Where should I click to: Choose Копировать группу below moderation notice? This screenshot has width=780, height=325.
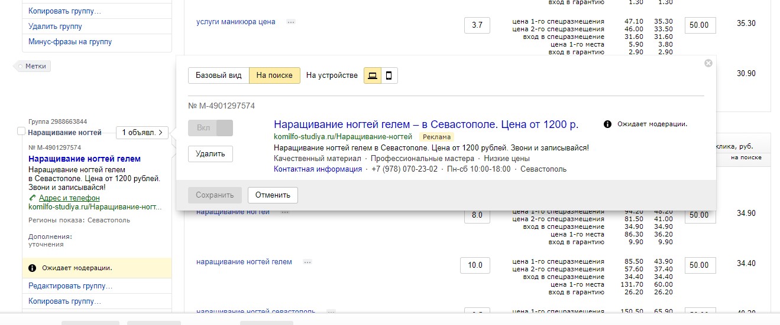pos(65,301)
